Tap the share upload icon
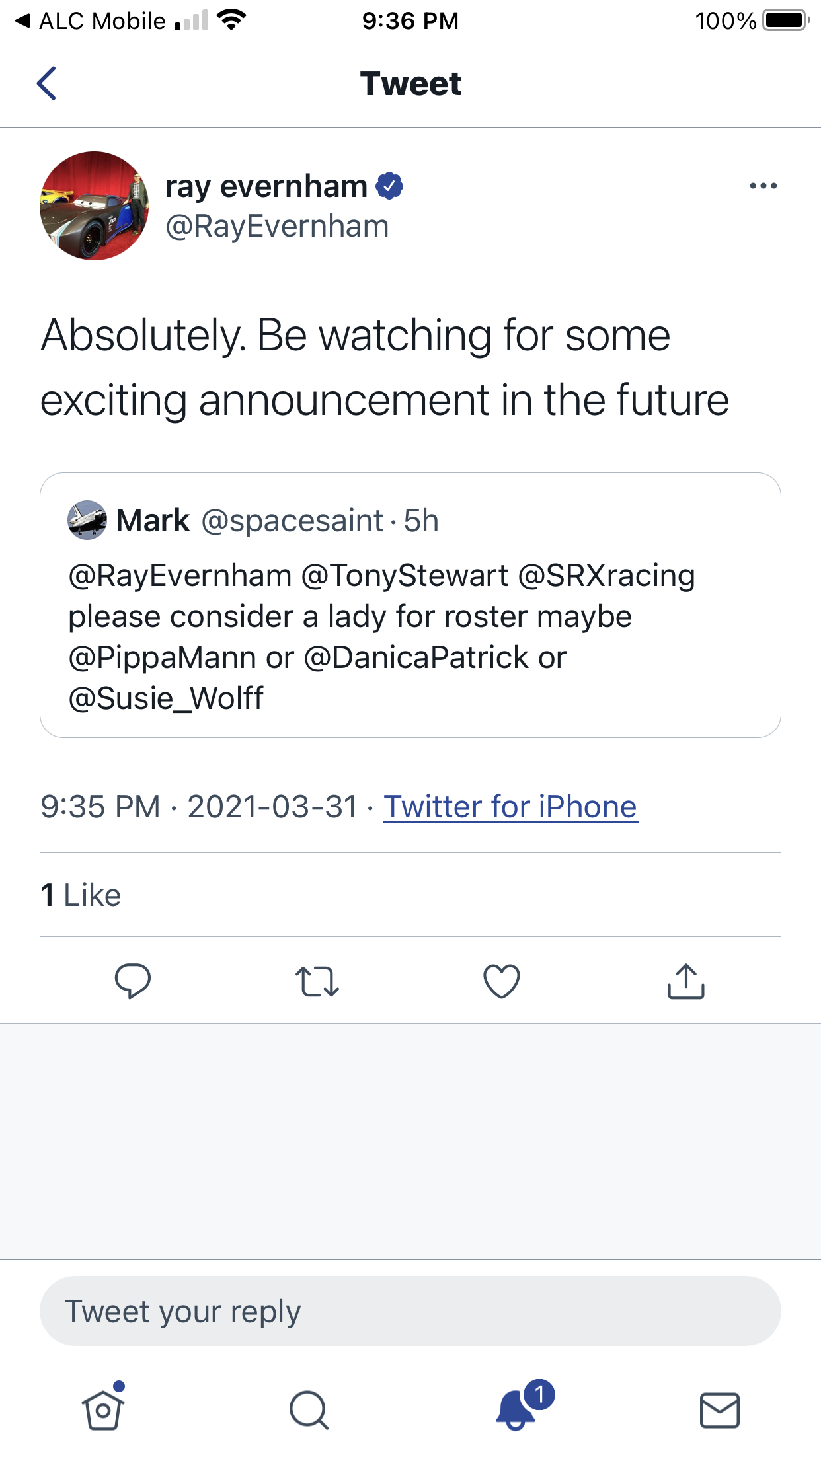 [x=686, y=981]
